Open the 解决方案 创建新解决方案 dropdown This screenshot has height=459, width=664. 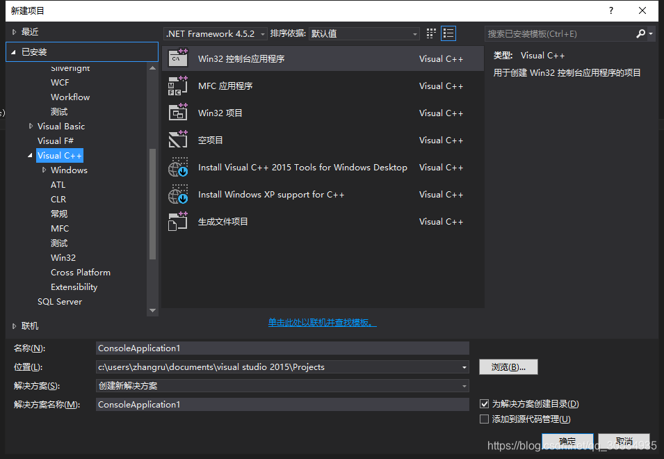click(x=282, y=386)
